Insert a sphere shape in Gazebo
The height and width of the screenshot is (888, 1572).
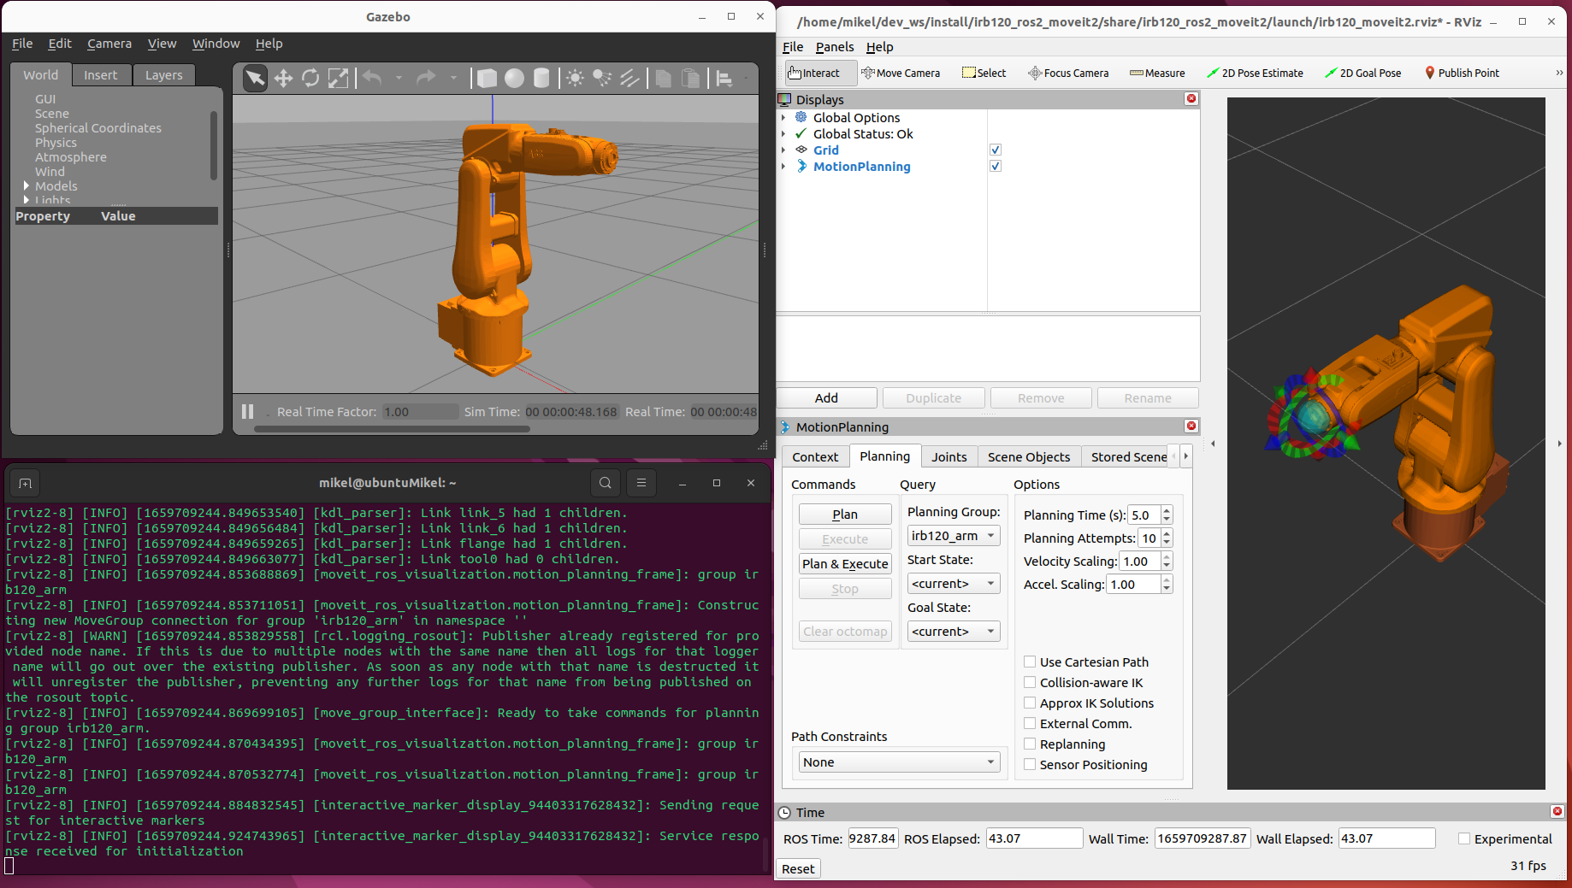point(514,79)
